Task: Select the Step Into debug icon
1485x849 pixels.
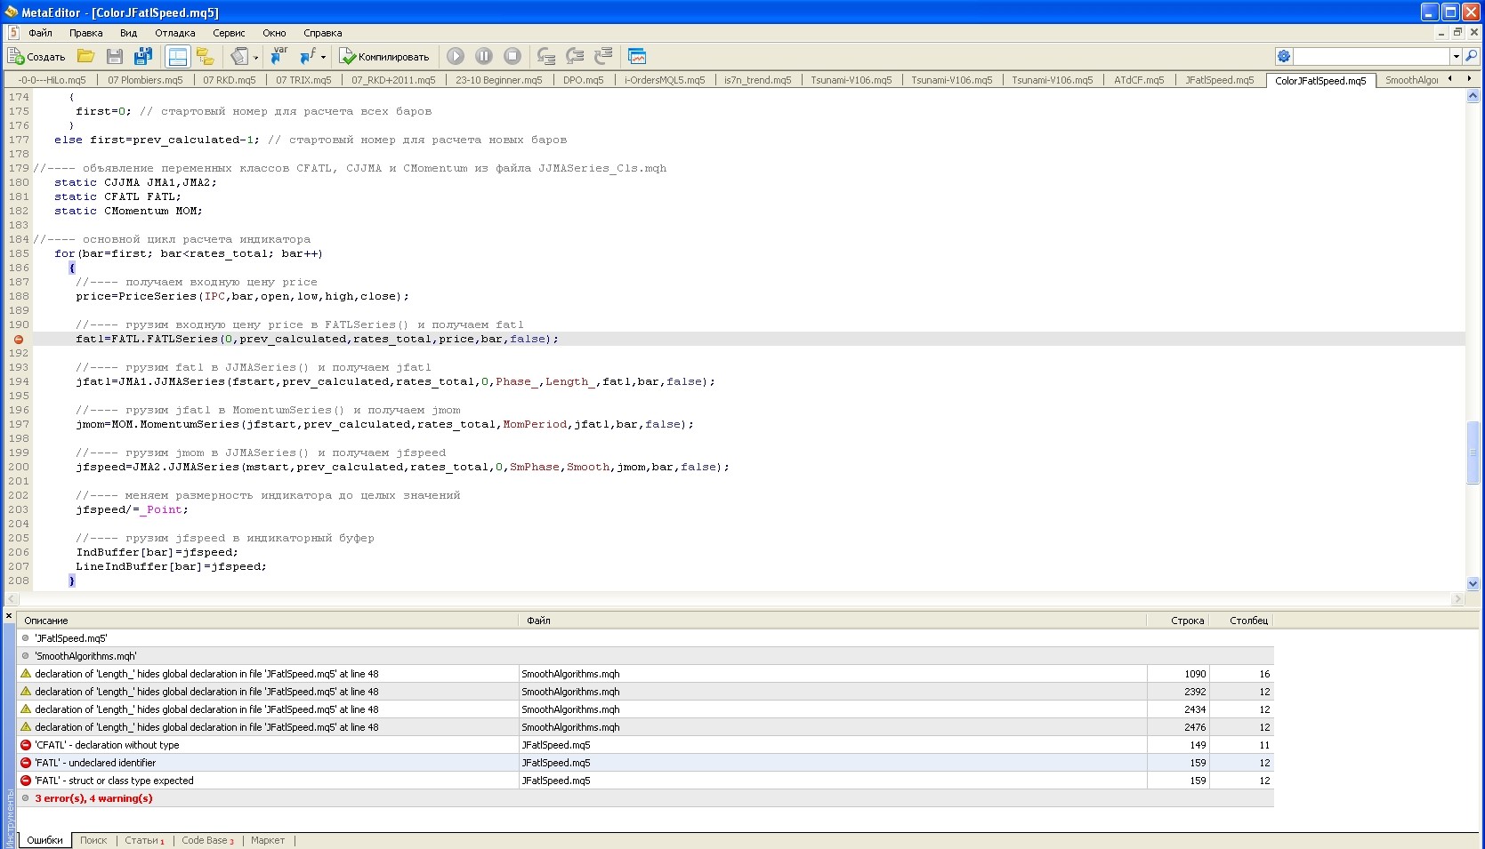Action: tap(546, 56)
